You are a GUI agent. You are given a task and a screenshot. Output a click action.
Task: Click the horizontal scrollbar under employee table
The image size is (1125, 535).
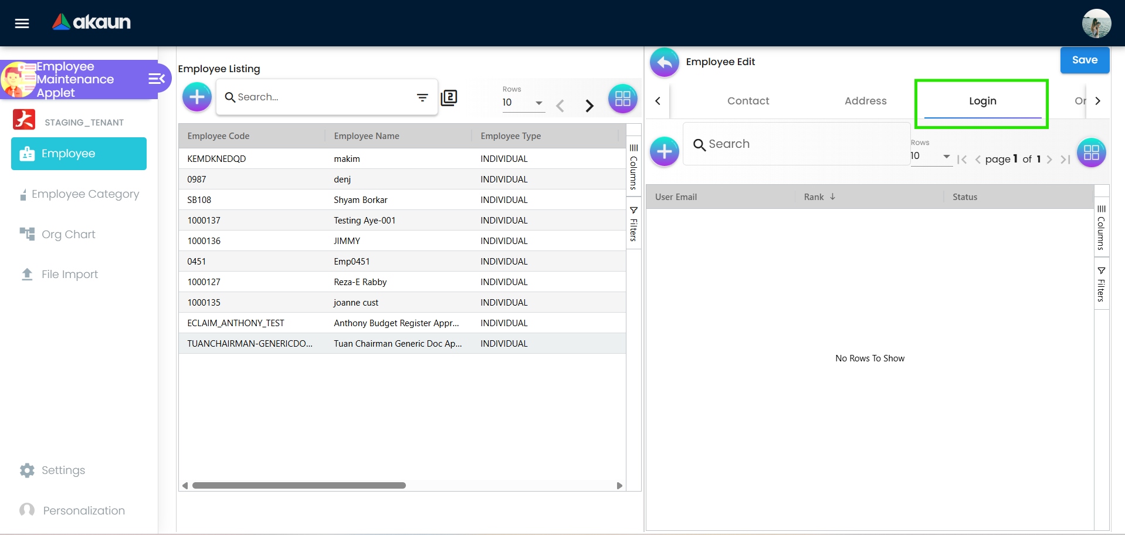click(299, 486)
